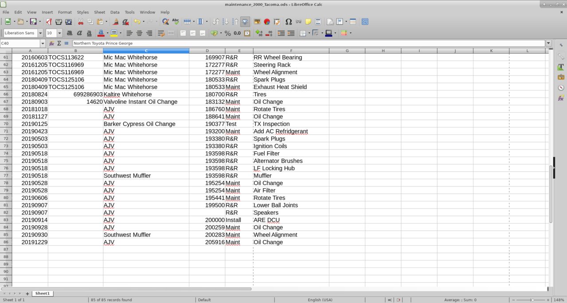Open Headers and Footers
Screen dimensions: 567x303
[x=318, y=21]
